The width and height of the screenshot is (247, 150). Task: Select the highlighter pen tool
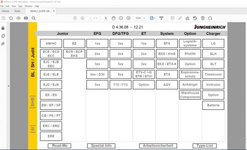pyautogui.click(x=180, y=18)
